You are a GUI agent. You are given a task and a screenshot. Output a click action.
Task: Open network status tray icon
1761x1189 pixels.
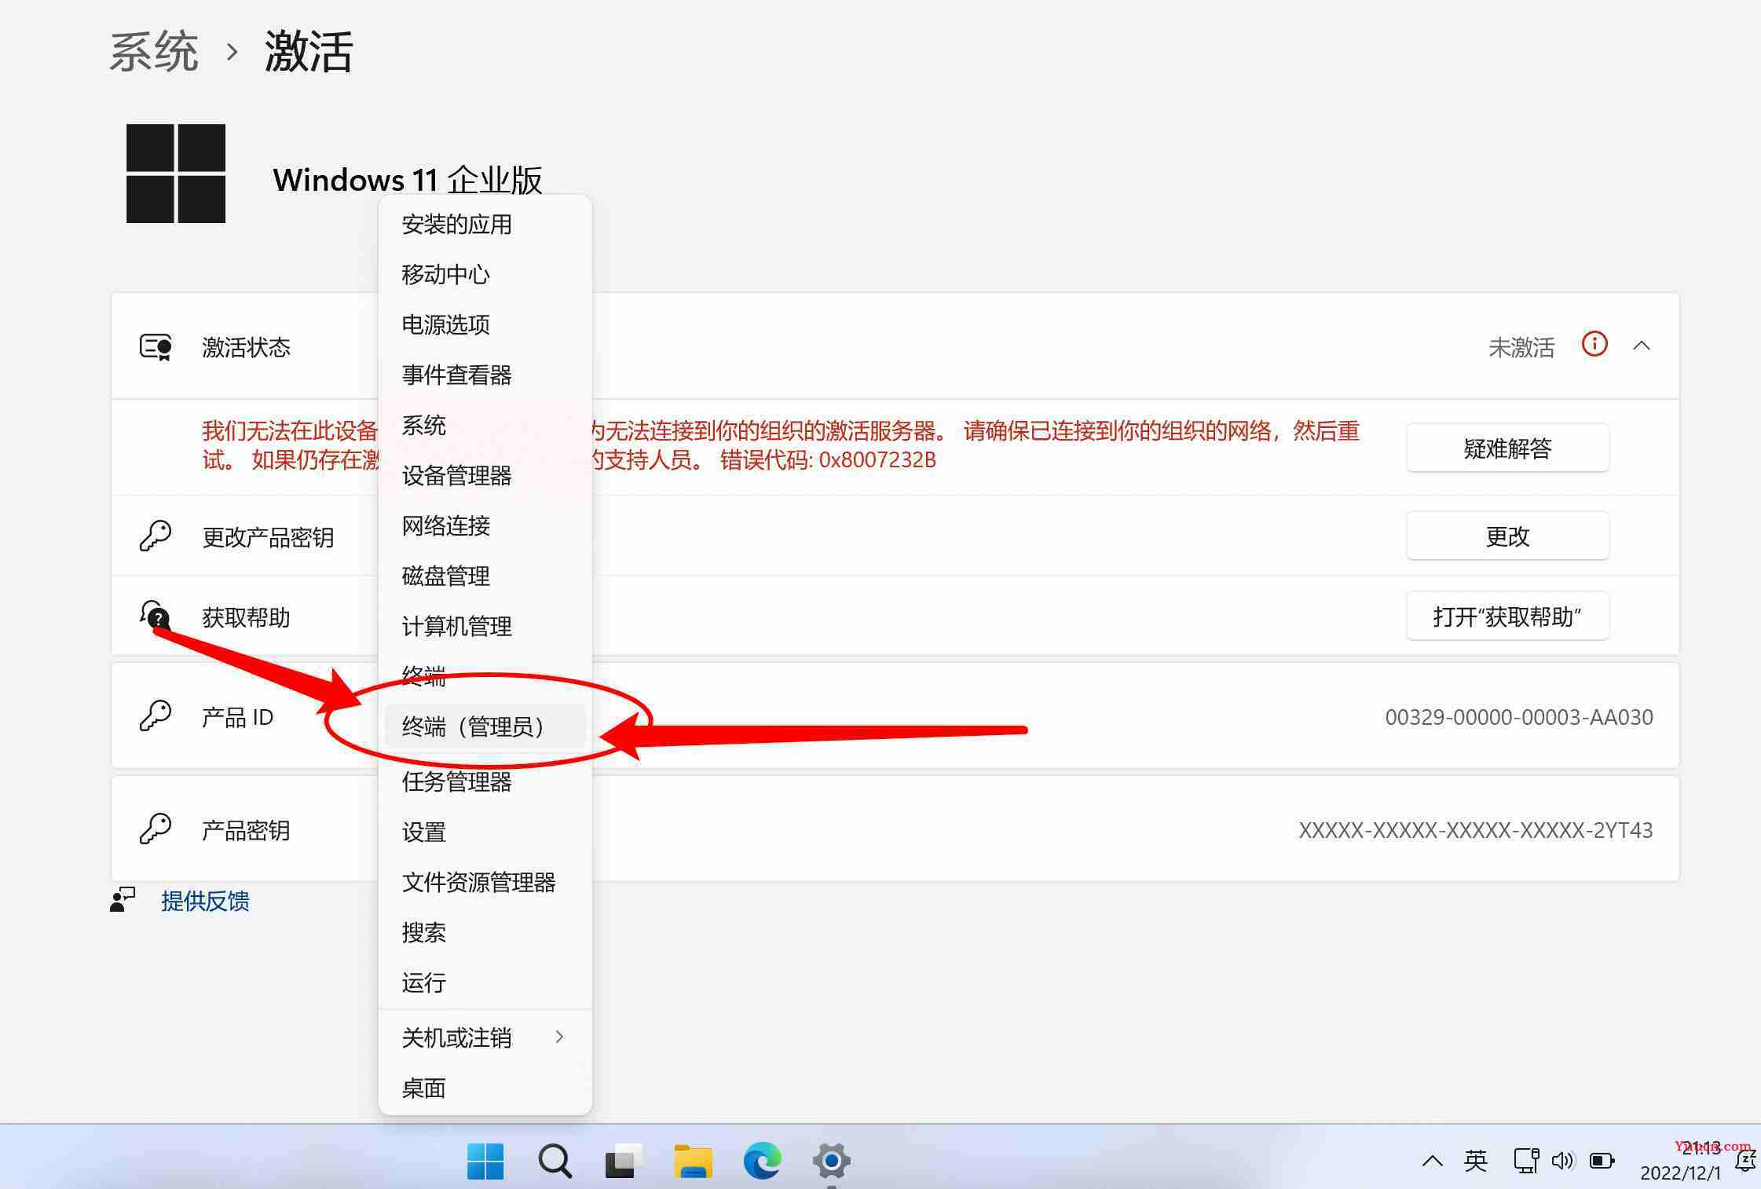tap(1525, 1161)
